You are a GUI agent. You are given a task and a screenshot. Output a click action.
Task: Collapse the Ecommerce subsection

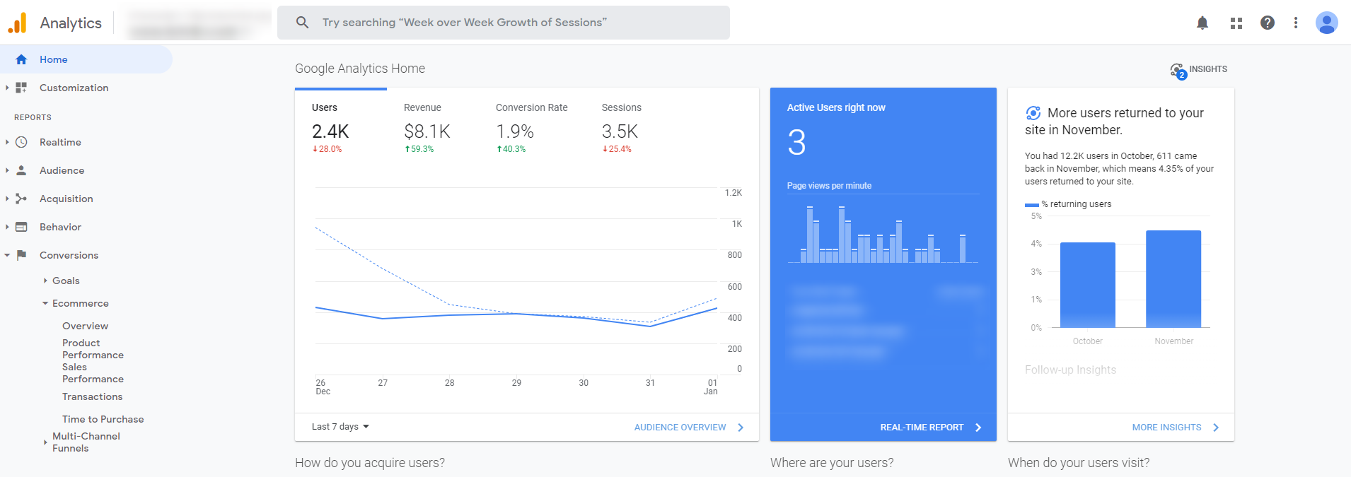point(45,303)
